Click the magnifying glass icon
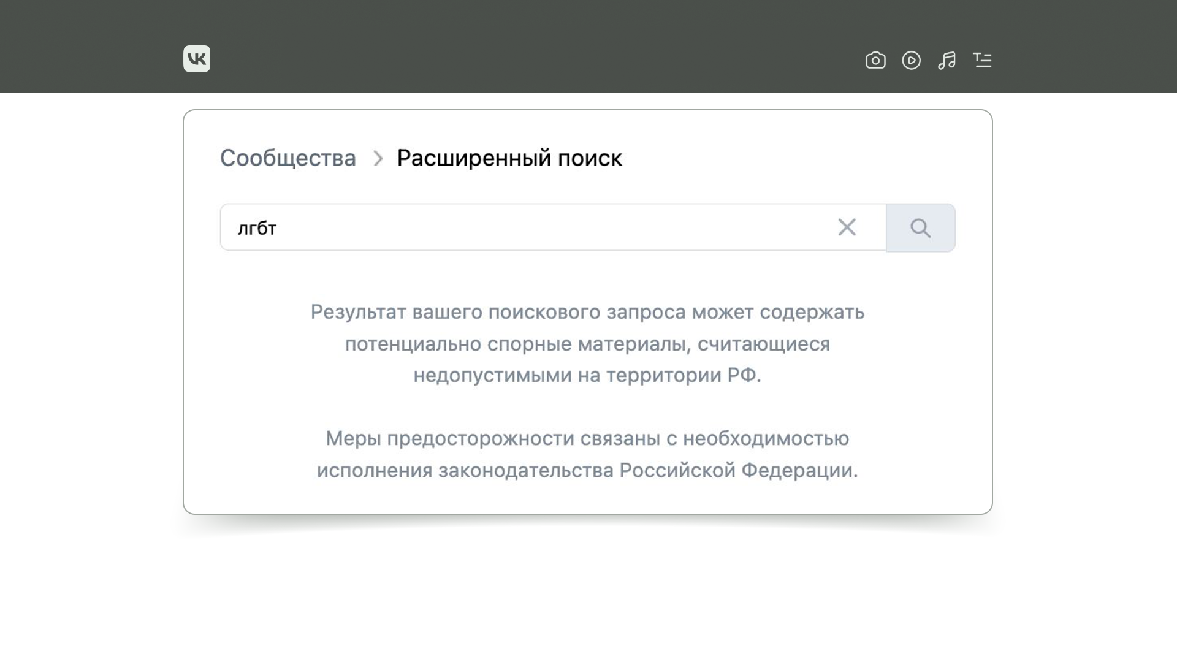Image resolution: width=1177 pixels, height=662 pixels. [920, 228]
